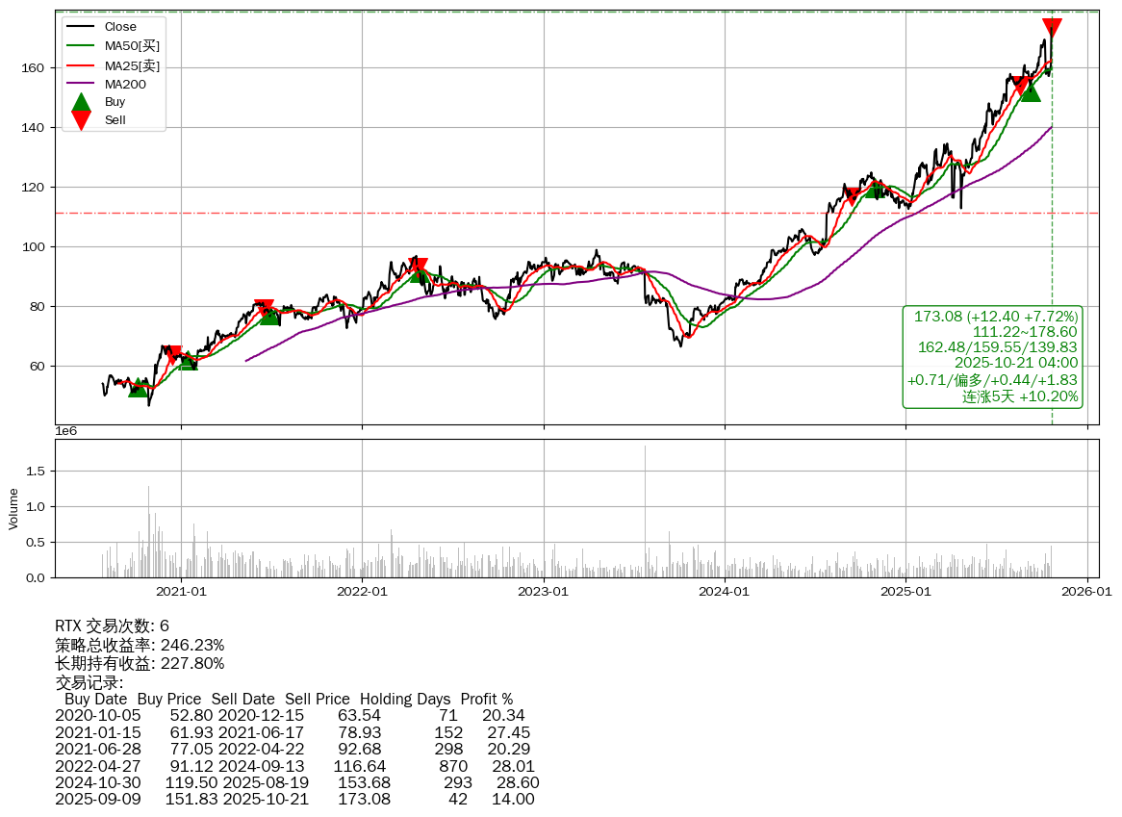Screen dimensions: 1122x817
Task: Select the MA25 legend entry
Action: tap(132, 65)
